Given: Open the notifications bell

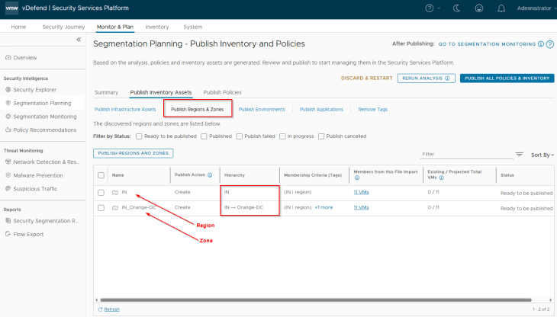Looking at the screenshot, I should pos(501,8).
